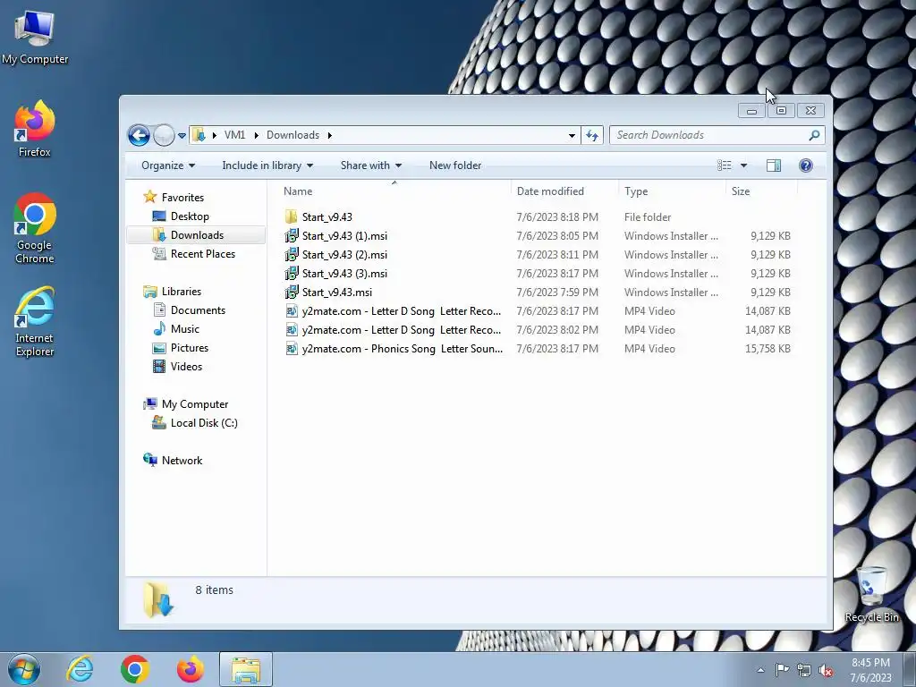This screenshot has width=916, height=687.
Task: Open Recent Places in the sidebar
Action: [x=203, y=253]
